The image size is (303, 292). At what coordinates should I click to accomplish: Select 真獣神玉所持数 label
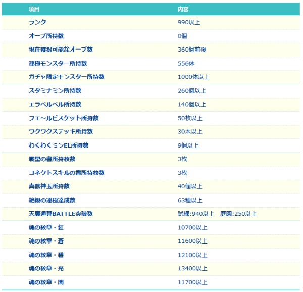(49, 186)
